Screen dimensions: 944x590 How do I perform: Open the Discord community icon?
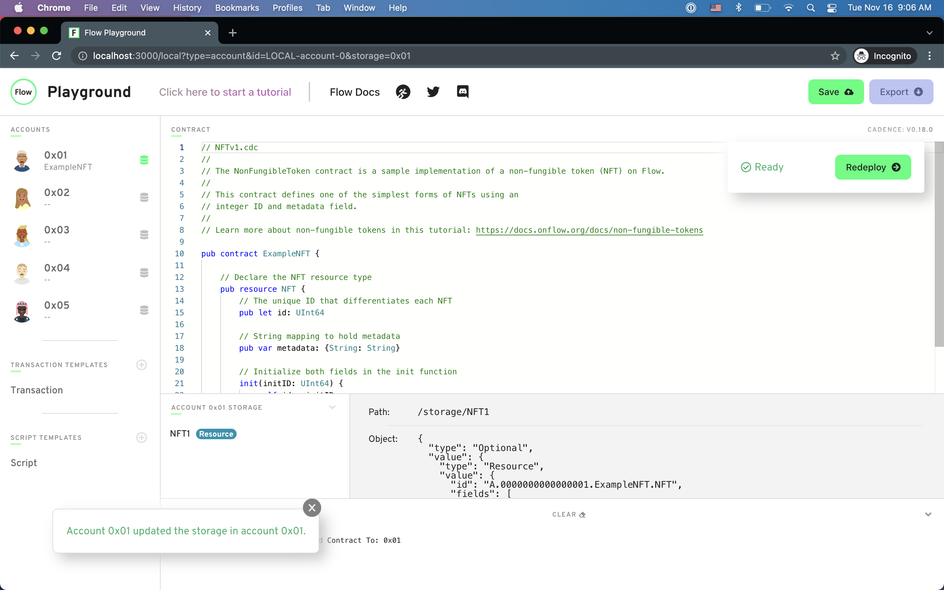(x=462, y=92)
